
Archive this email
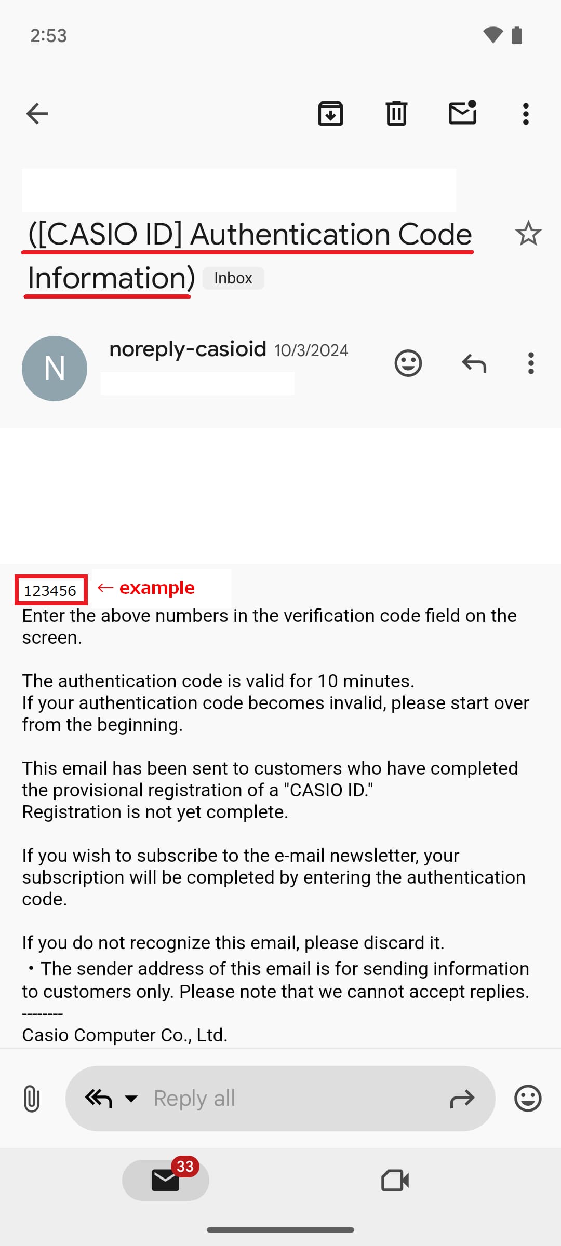[x=330, y=114]
